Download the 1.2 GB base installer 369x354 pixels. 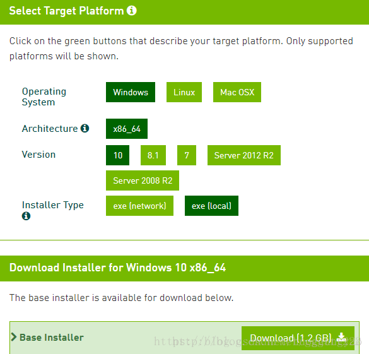[x=298, y=338]
